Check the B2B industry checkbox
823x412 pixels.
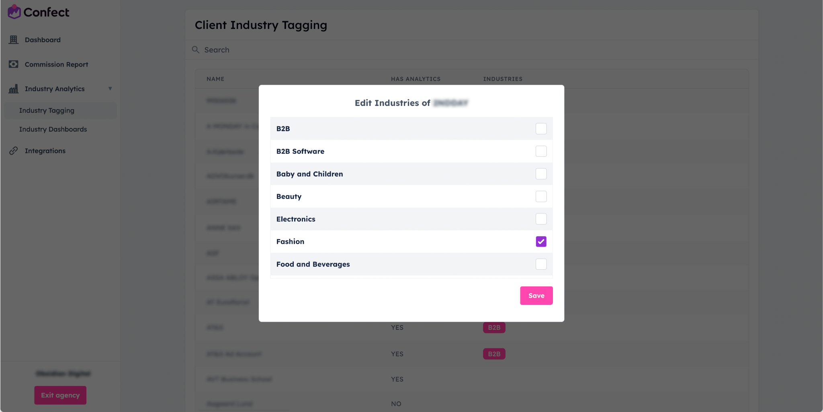tap(541, 129)
